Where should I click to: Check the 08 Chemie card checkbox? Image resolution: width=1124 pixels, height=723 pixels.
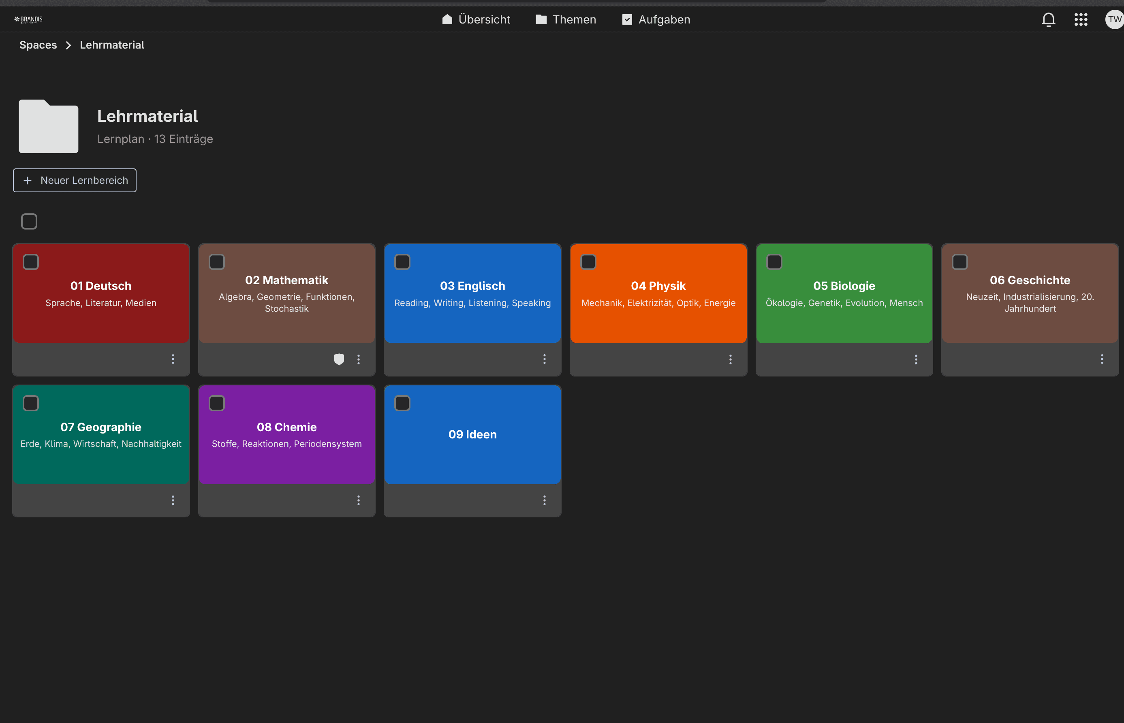click(217, 403)
